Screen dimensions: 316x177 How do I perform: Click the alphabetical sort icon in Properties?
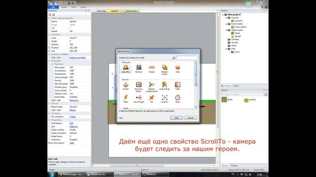(53, 15)
